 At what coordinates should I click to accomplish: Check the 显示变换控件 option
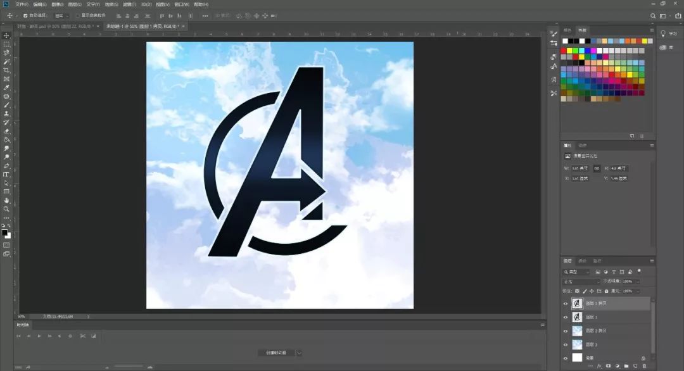coord(77,15)
